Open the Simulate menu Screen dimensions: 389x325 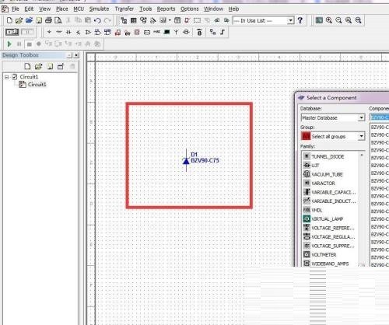99,9
